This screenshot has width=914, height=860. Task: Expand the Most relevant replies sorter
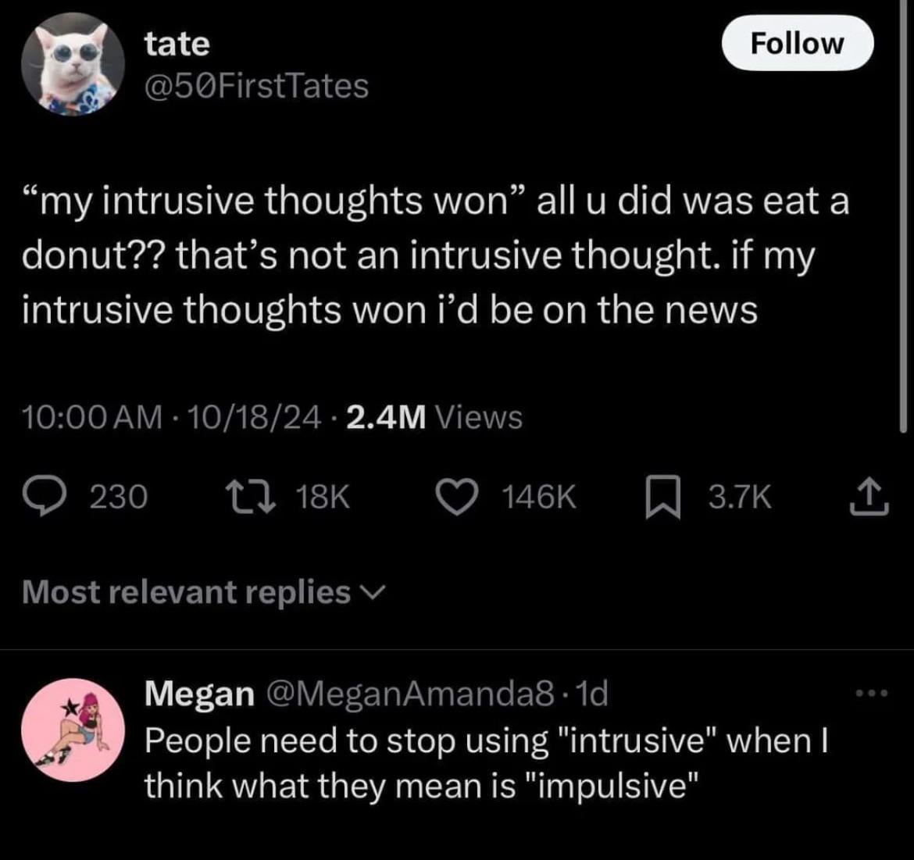[204, 592]
